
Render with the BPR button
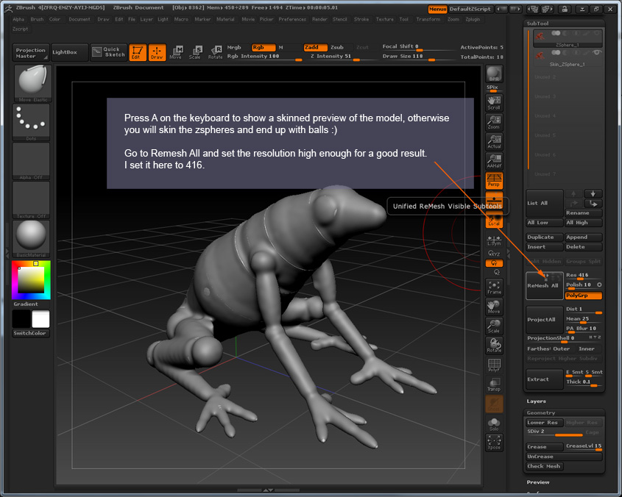tap(494, 74)
